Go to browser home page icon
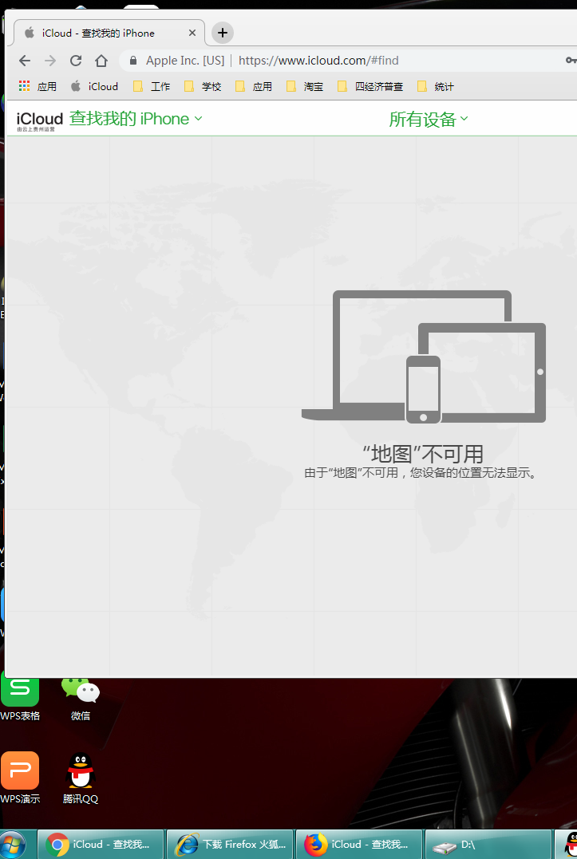 click(101, 61)
